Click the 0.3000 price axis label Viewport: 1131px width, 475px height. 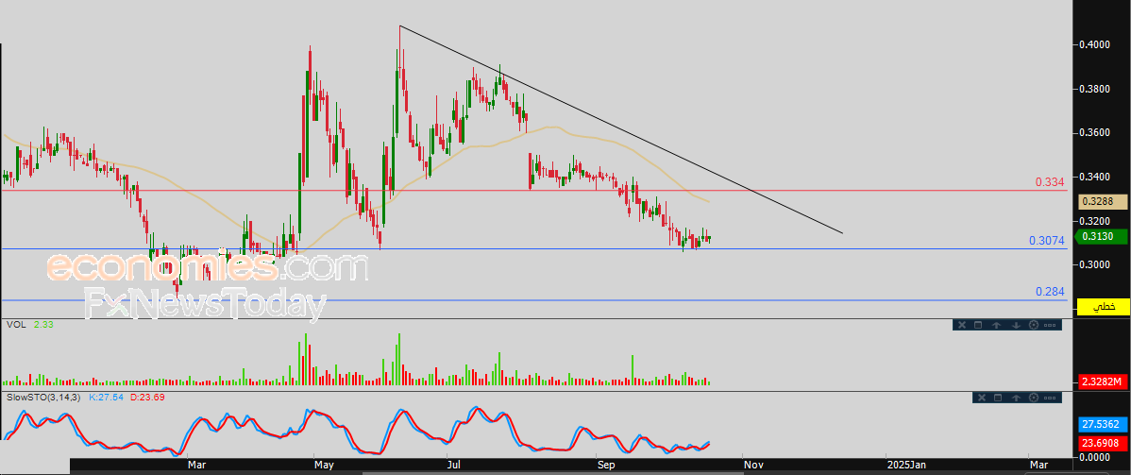point(1093,265)
